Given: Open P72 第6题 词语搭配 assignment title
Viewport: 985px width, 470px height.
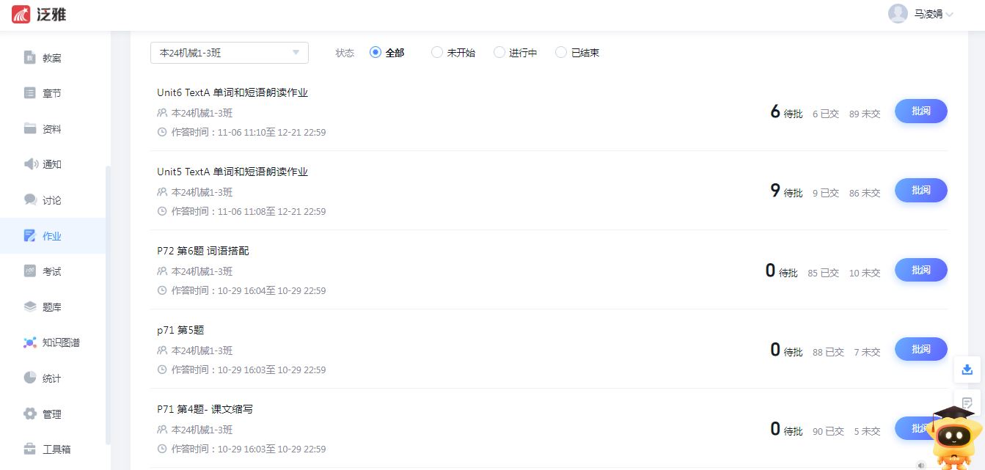Looking at the screenshot, I should click(203, 251).
